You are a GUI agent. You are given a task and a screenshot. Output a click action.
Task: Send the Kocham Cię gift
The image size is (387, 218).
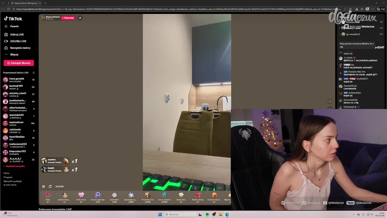[x=214, y=197]
